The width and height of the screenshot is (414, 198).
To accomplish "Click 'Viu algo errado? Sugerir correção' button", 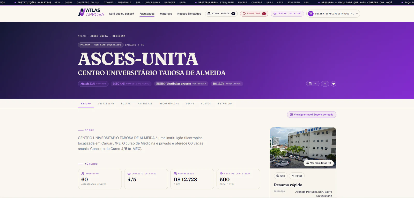I will click(312, 115).
